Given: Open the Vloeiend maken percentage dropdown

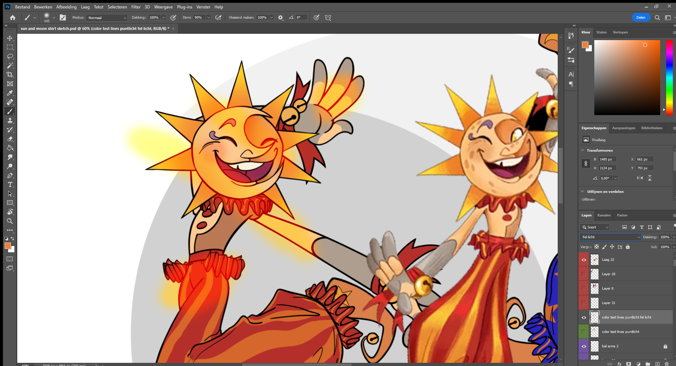Looking at the screenshot, I should click(271, 18).
